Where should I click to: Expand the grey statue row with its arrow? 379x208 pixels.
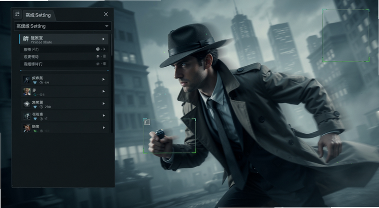coord(103,115)
